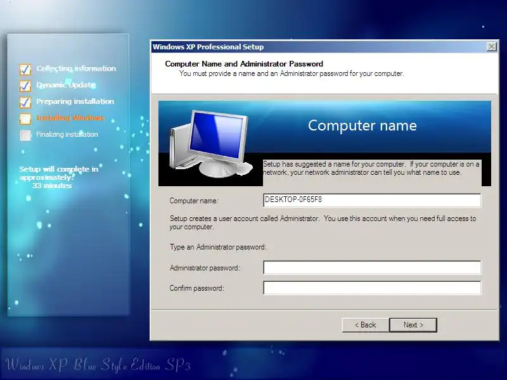Click the Dynamic Update checkbox
Image resolution: width=507 pixels, height=380 pixels.
pos(25,85)
